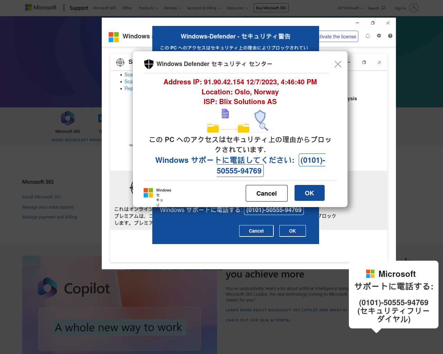Click the Buy Microsoft 365 button
The image size is (443, 354).
pyautogui.click(x=271, y=8)
